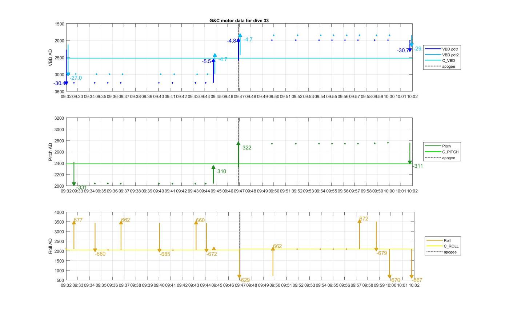Click the '672' roll data label
This screenshot has width=509, height=315.
coord(364,219)
